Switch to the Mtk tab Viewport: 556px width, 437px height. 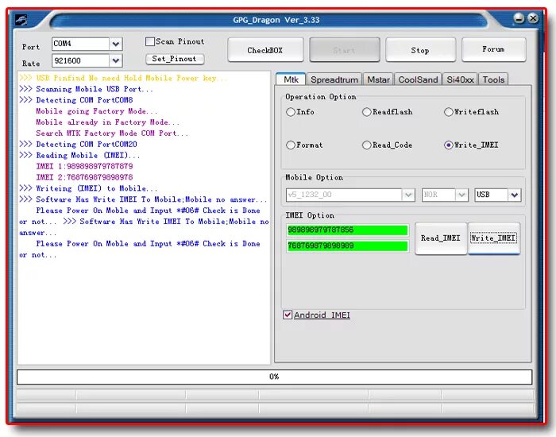click(x=291, y=79)
